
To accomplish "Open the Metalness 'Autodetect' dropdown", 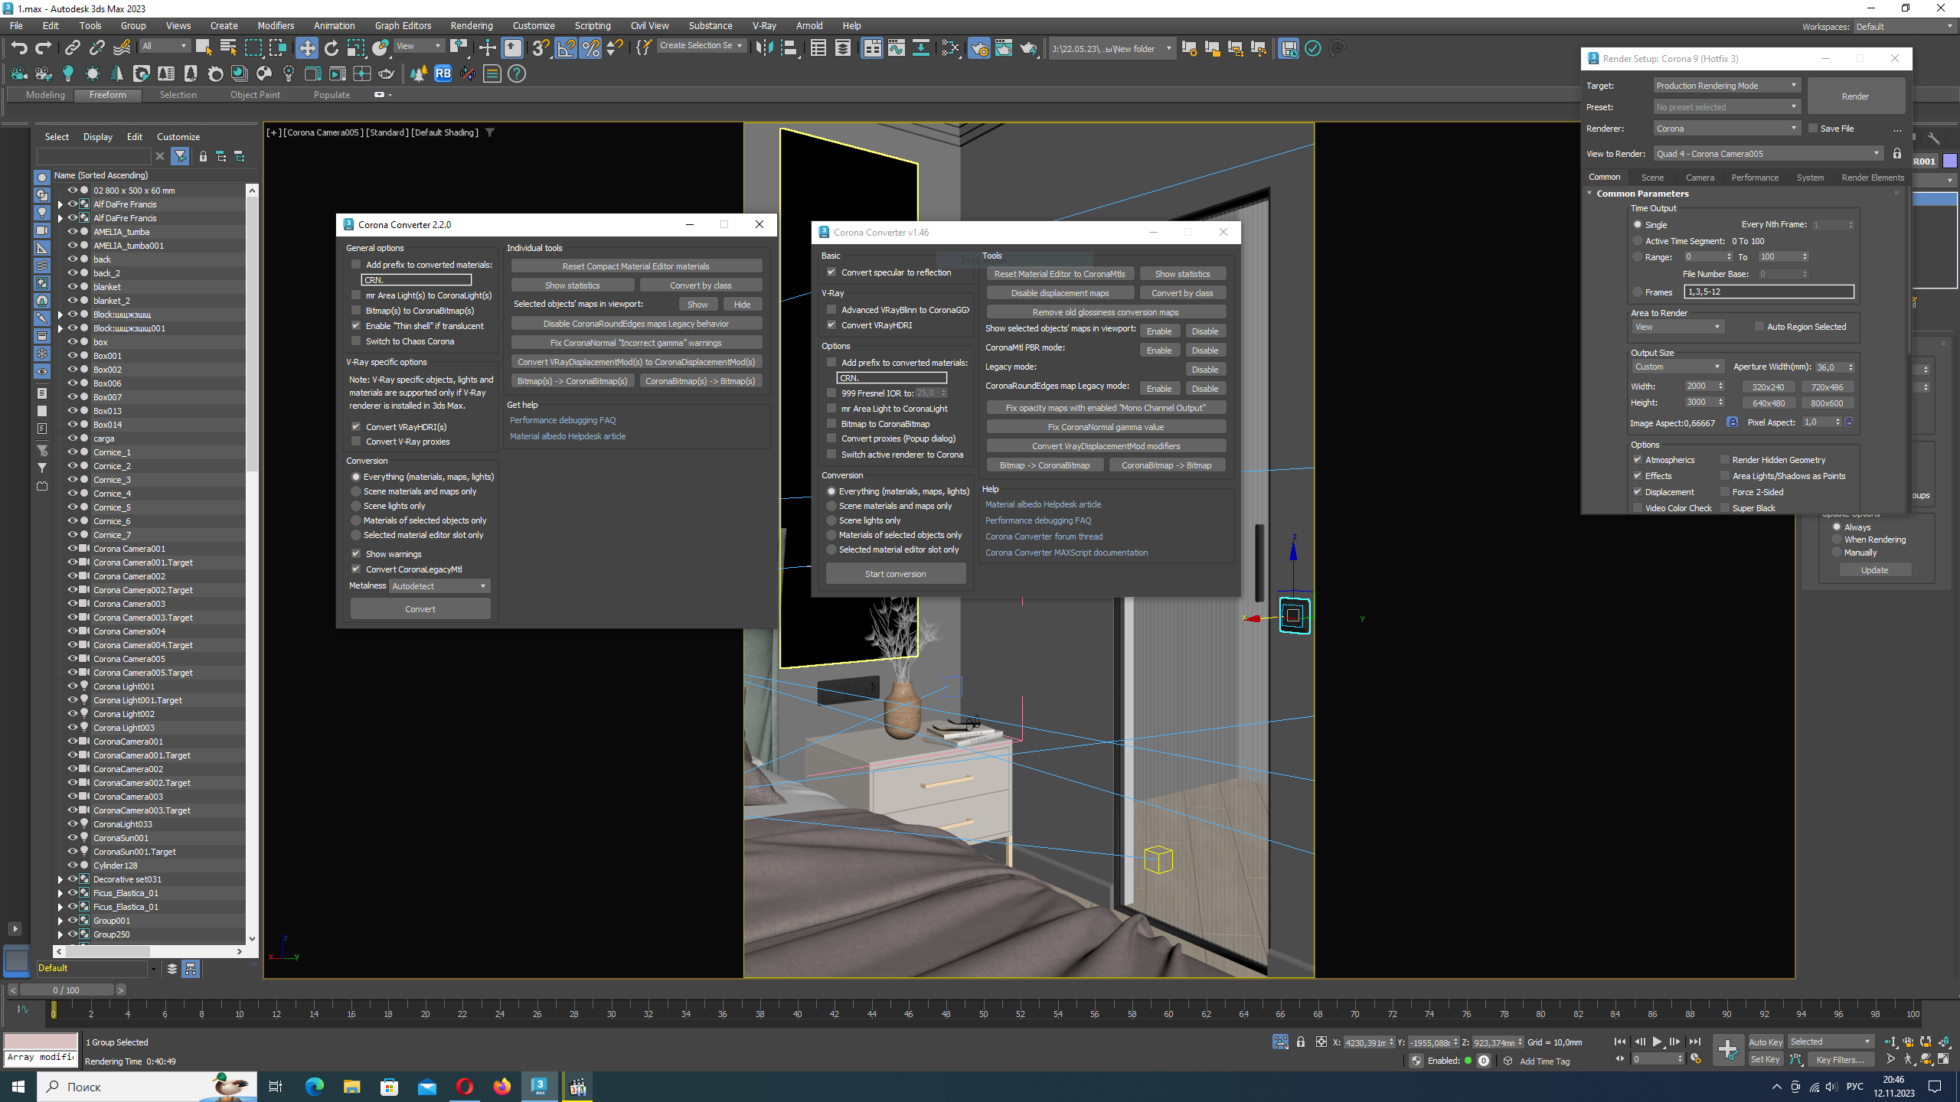I will 439,586.
